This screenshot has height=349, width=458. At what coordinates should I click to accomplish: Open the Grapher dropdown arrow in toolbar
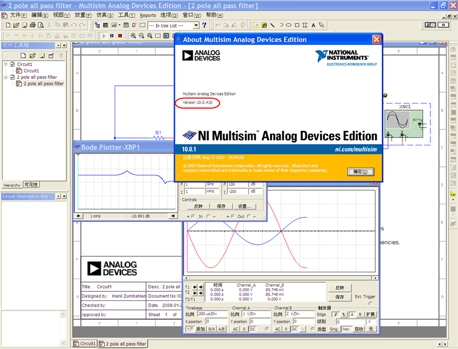(119, 25)
